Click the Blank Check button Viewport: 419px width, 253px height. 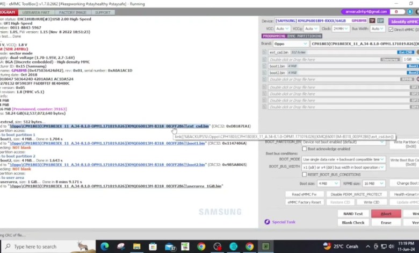(x=353, y=222)
